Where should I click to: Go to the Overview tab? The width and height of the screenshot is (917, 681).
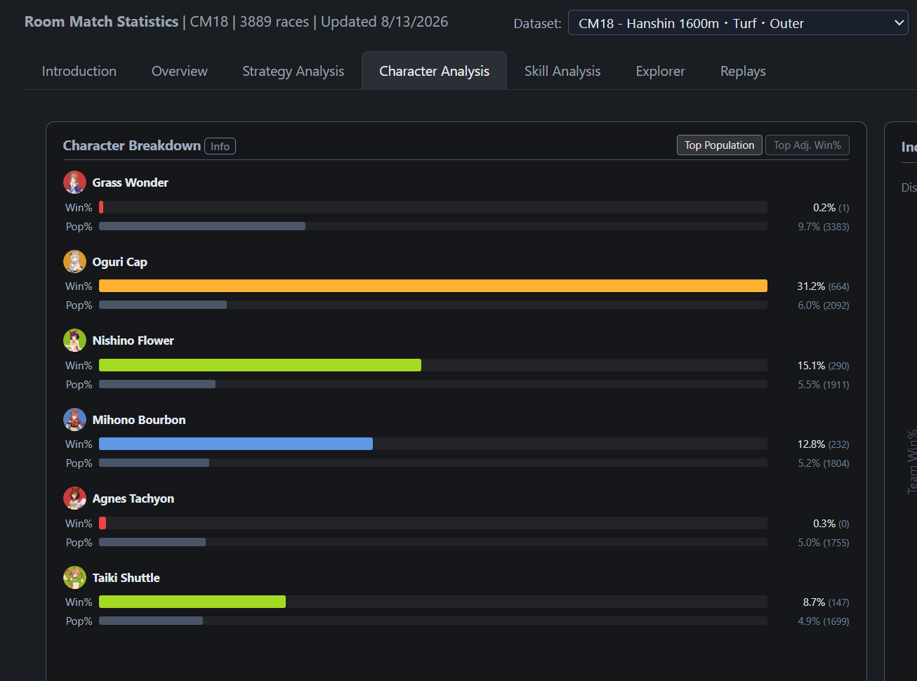(180, 71)
